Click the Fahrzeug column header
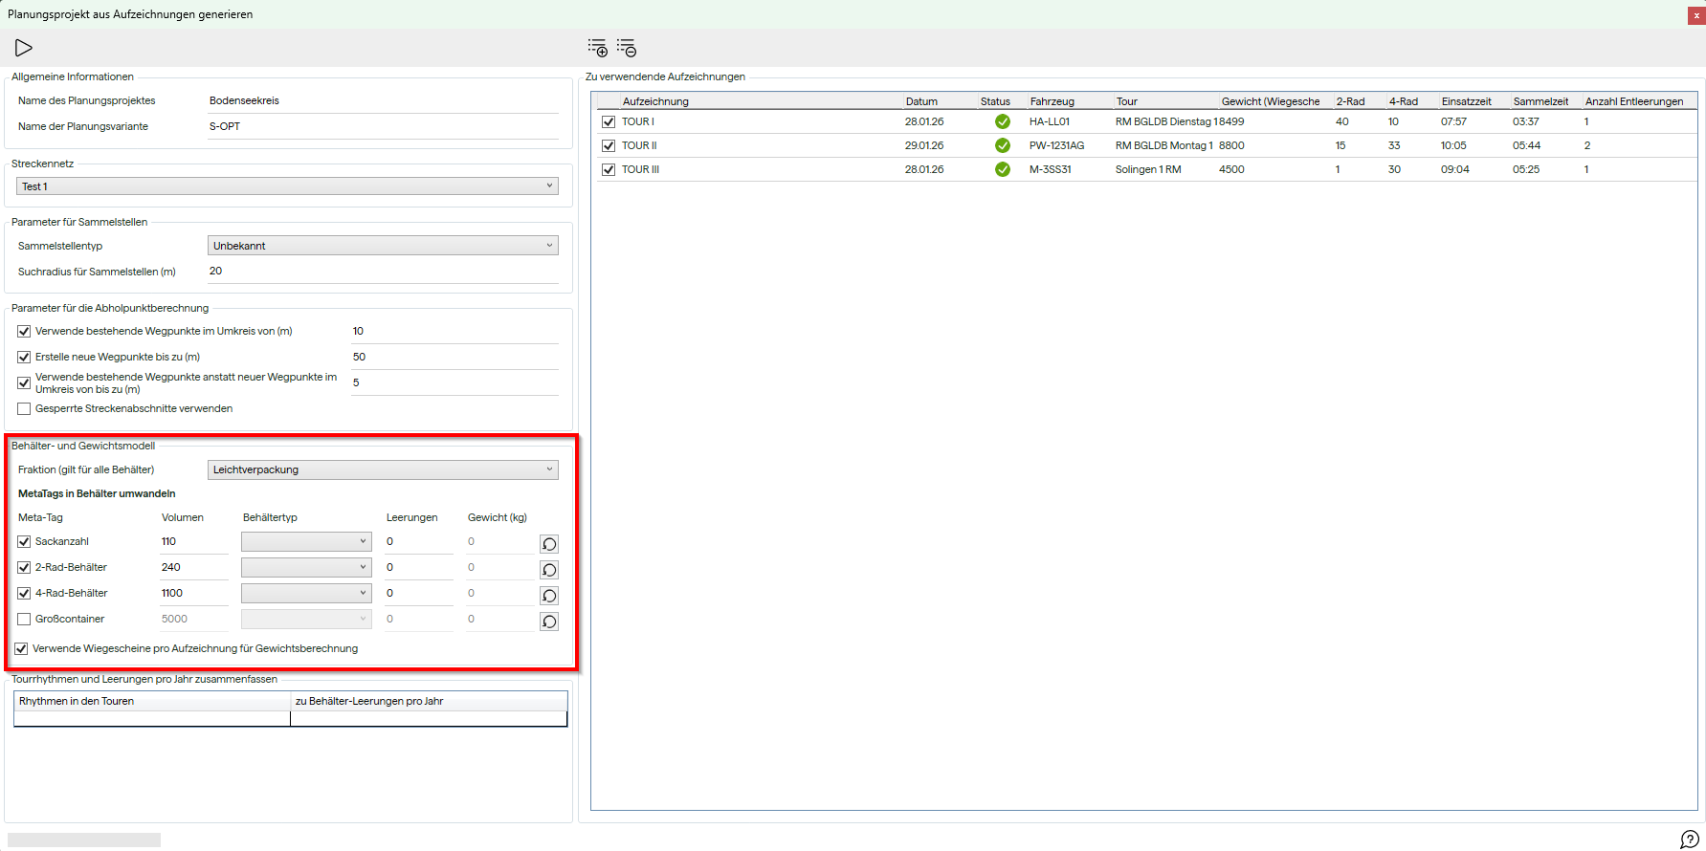The width and height of the screenshot is (1706, 851). coord(1052,101)
